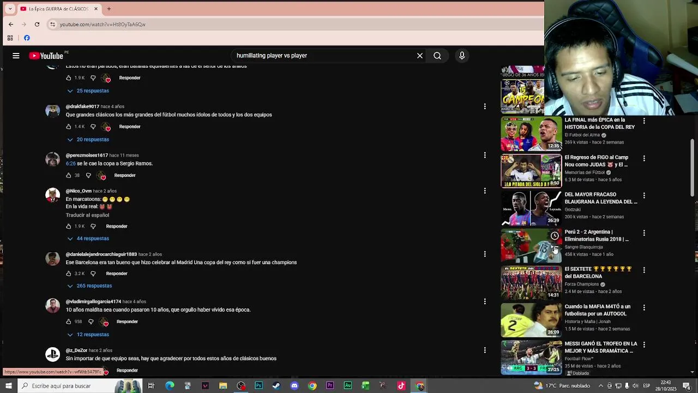Open Sangre Blanquirroja channel name
The image size is (698, 393).
(583, 247)
